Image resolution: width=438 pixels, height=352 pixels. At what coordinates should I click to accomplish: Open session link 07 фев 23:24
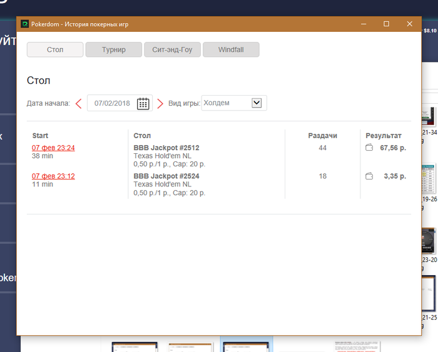click(x=53, y=148)
